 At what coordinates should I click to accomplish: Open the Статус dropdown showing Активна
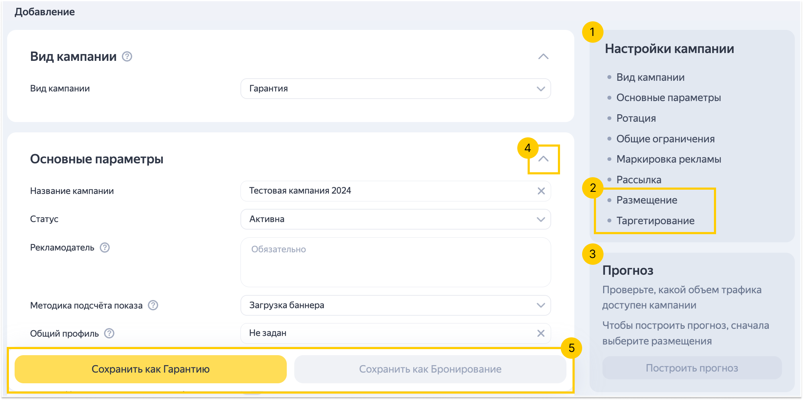click(395, 219)
